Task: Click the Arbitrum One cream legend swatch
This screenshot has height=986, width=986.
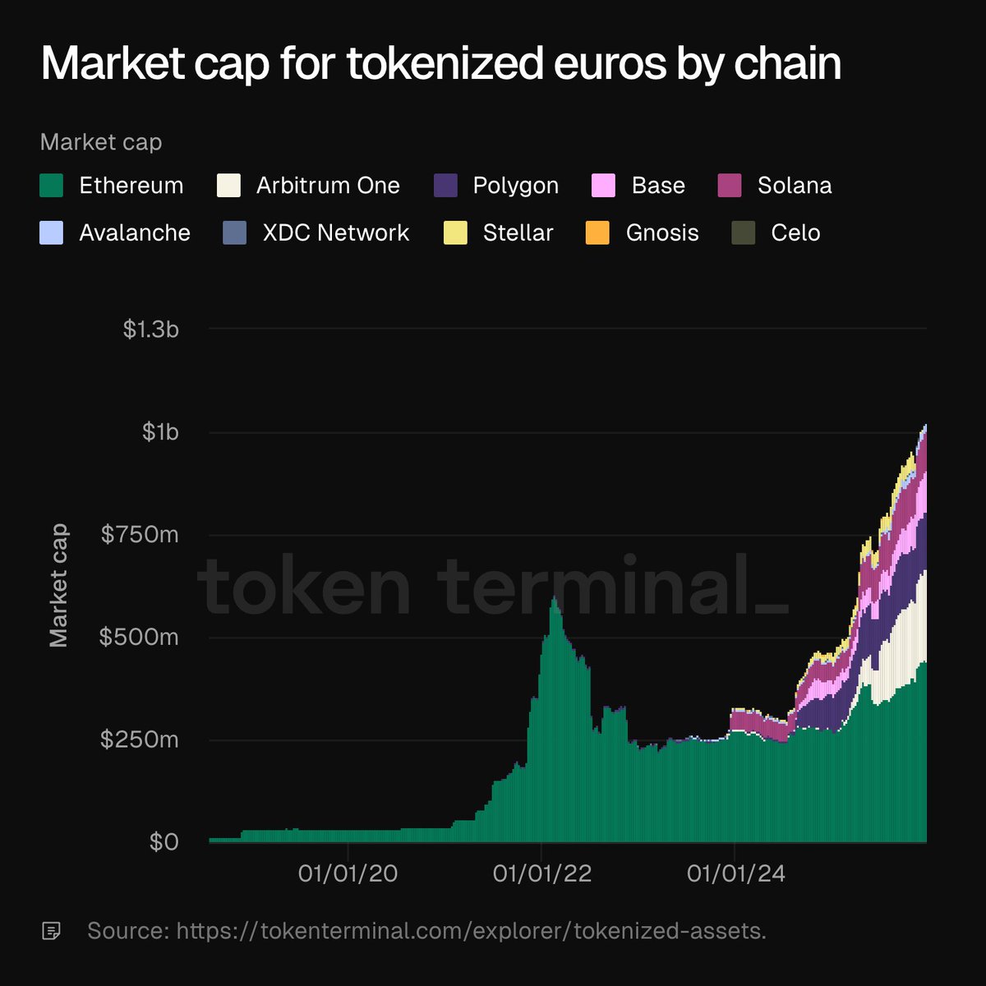Action: 228,186
